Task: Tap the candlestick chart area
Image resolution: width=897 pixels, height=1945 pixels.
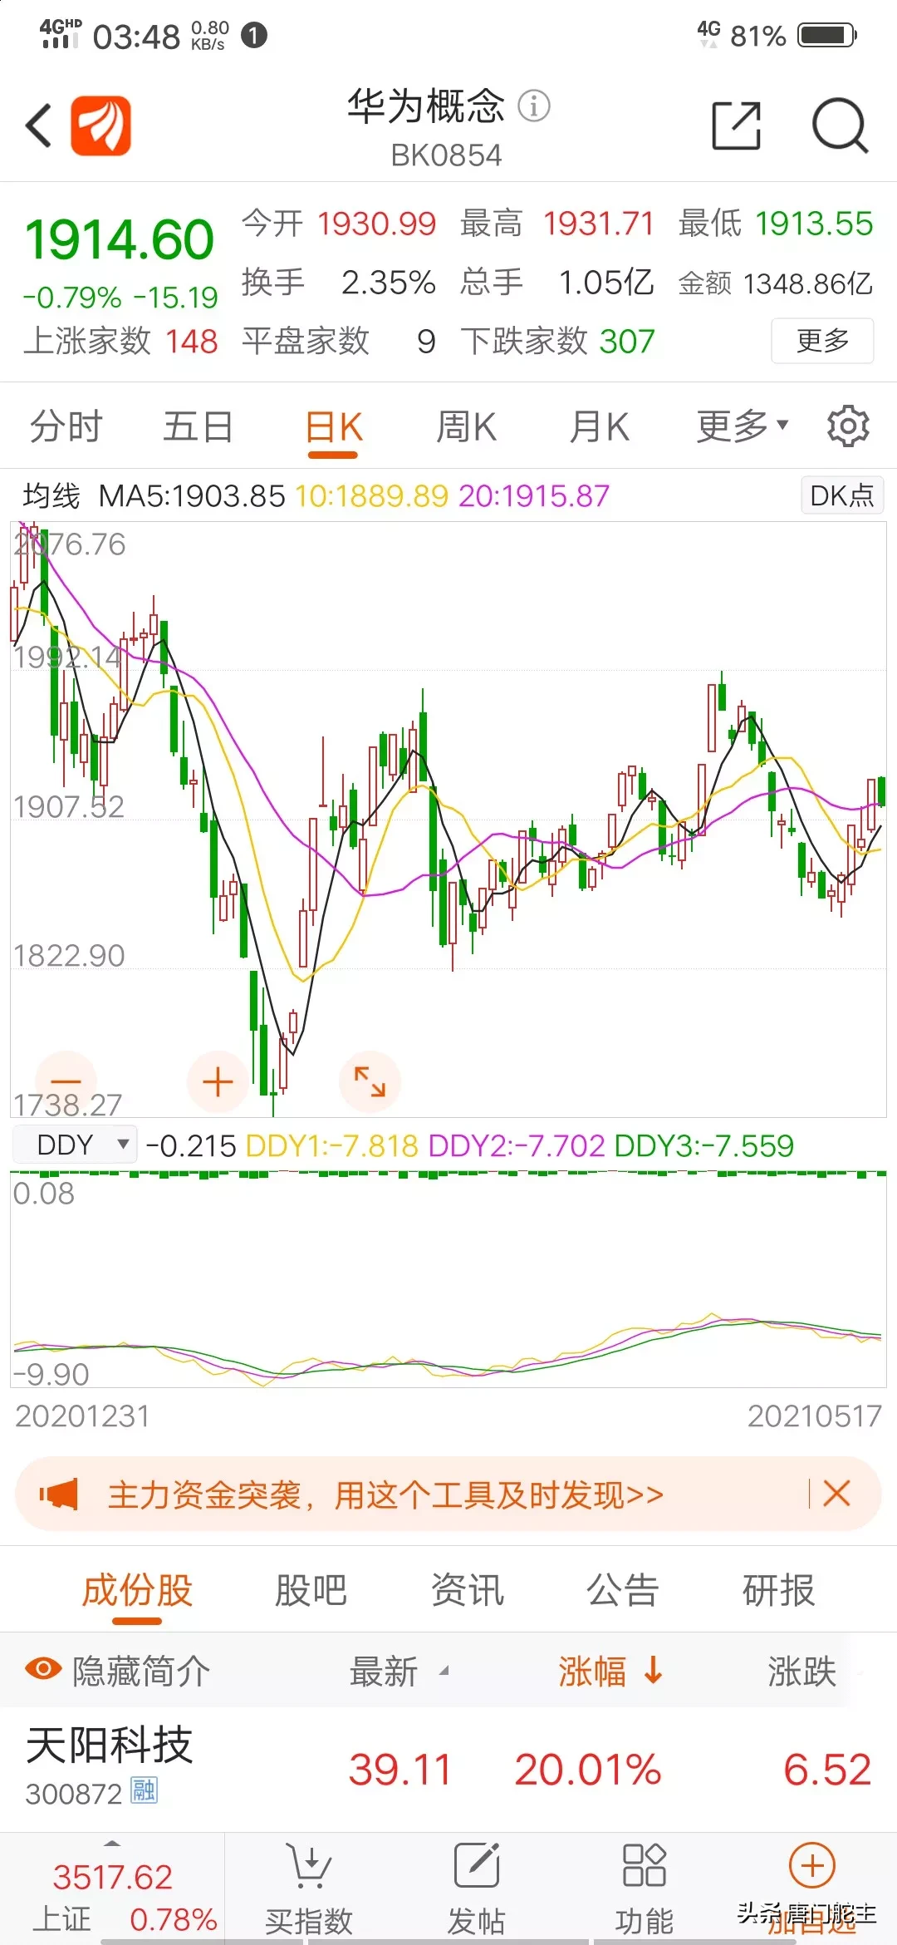Action: coord(448,819)
